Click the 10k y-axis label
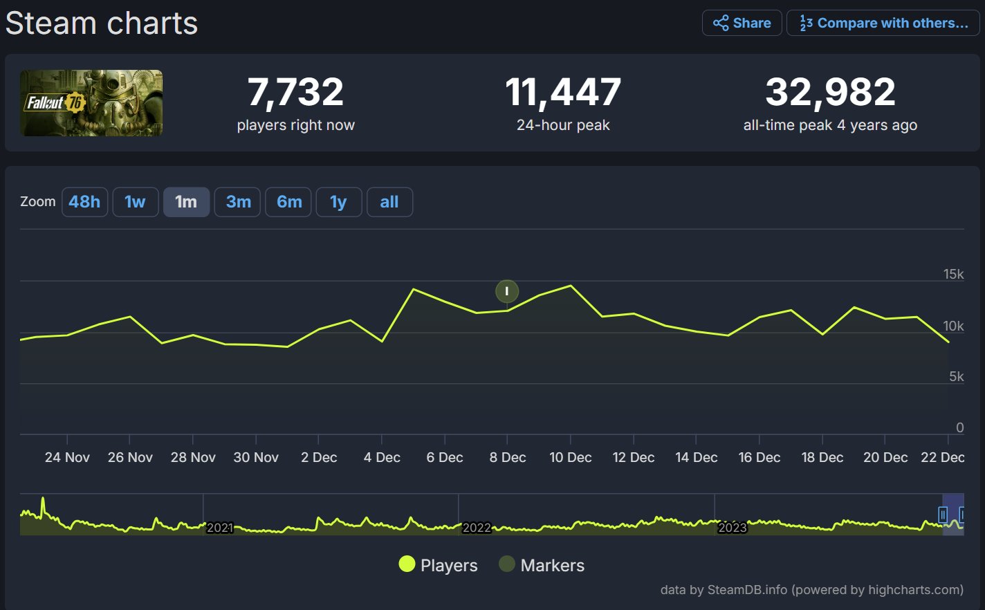Screen dimensions: 985x610 953,325
